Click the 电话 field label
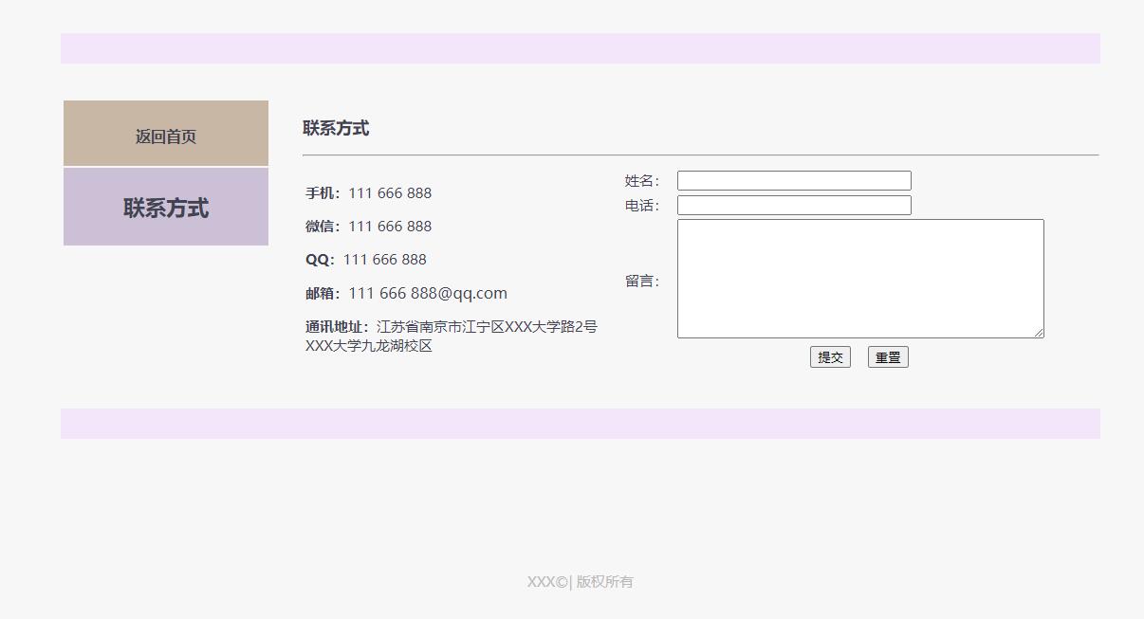Image resolution: width=1144 pixels, height=619 pixels. click(x=642, y=206)
